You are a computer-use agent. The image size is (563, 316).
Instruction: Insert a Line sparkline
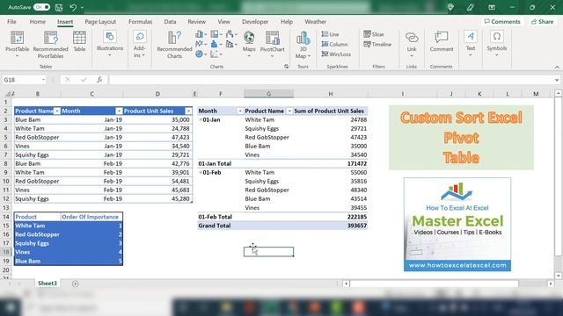(x=331, y=34)
